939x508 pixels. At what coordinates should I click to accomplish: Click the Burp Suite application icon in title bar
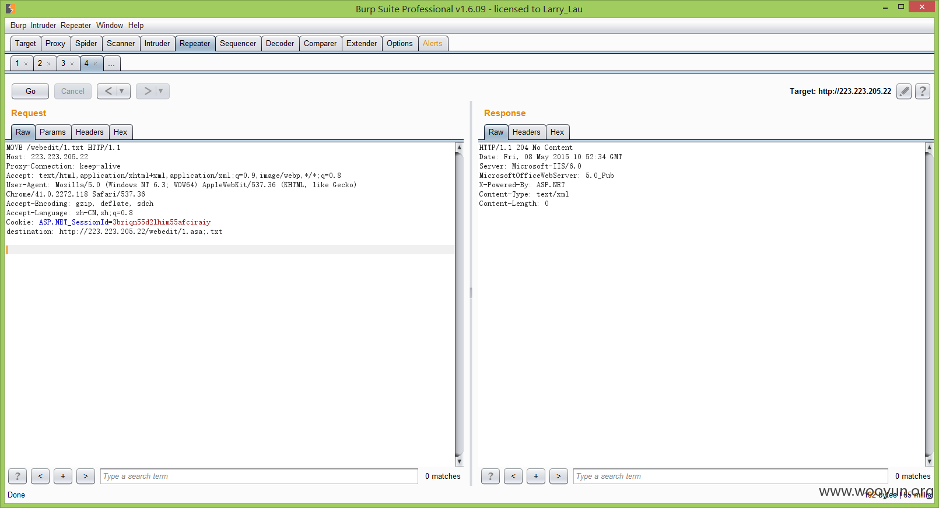pyautogui.click(x=10, y=9)
